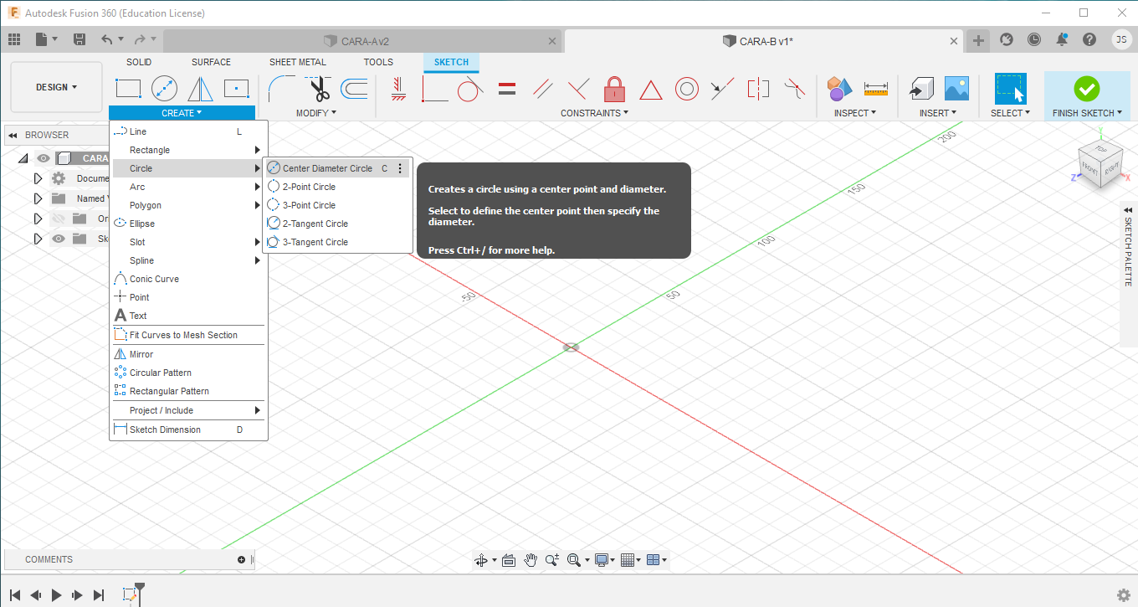
Task: Click the Insert Canvas image icon
Action: [957, 88]
